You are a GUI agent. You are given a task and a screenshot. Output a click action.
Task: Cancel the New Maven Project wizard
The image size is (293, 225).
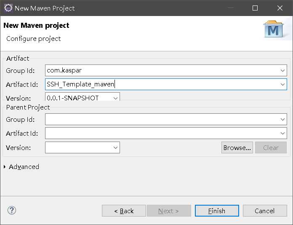[265, 211]
